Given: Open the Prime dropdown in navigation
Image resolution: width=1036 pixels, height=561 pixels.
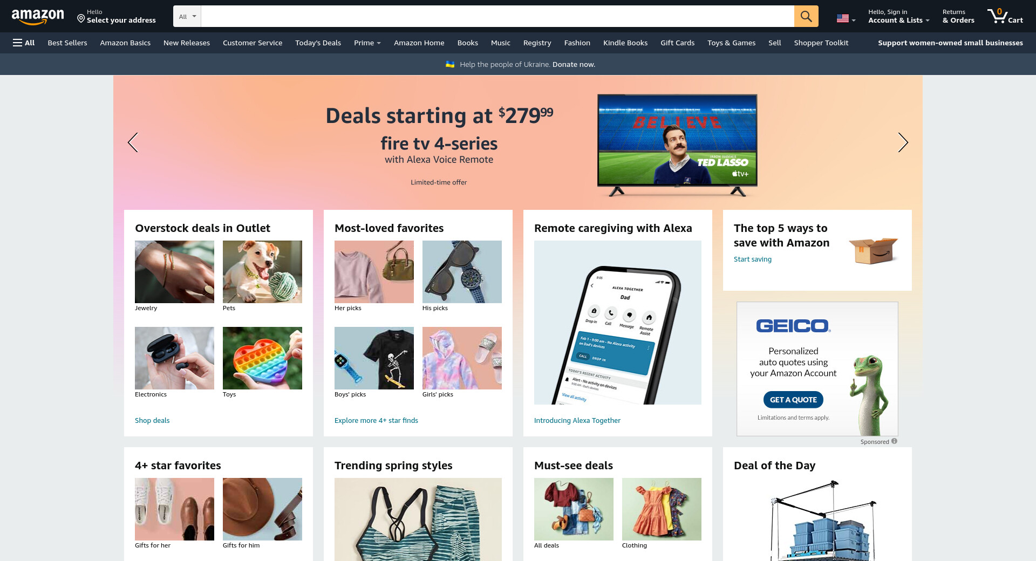Looking at the screenshot, I should [367, 43].
